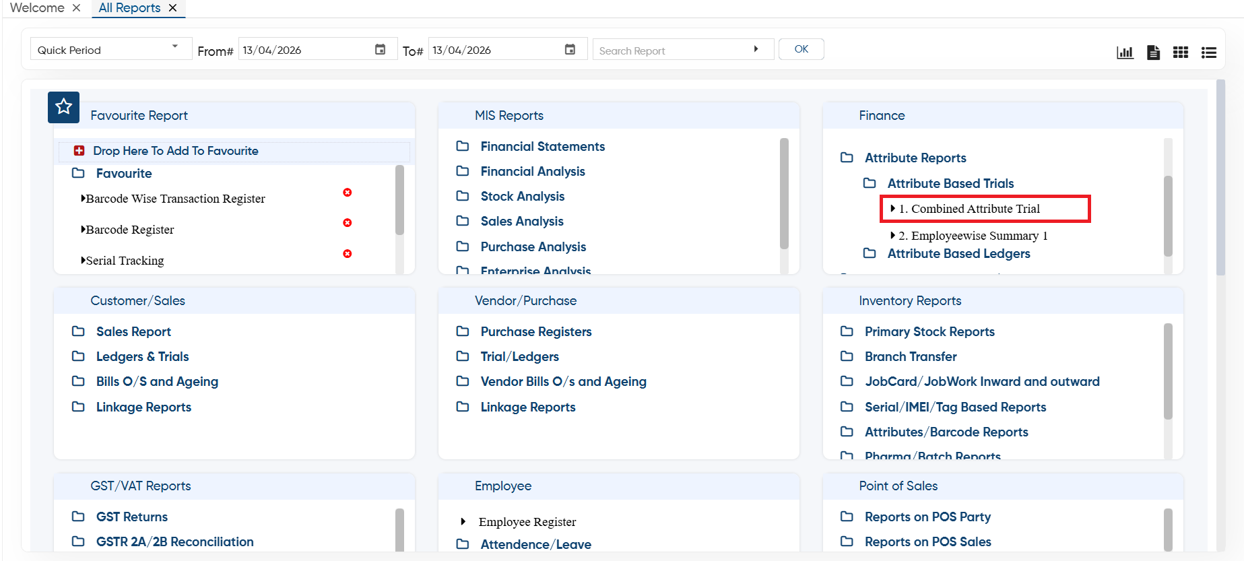The height and width of the screenshot is (561, 1244).
Task: Remove Serial Tracking from favourites
Action: pos(348,254)
